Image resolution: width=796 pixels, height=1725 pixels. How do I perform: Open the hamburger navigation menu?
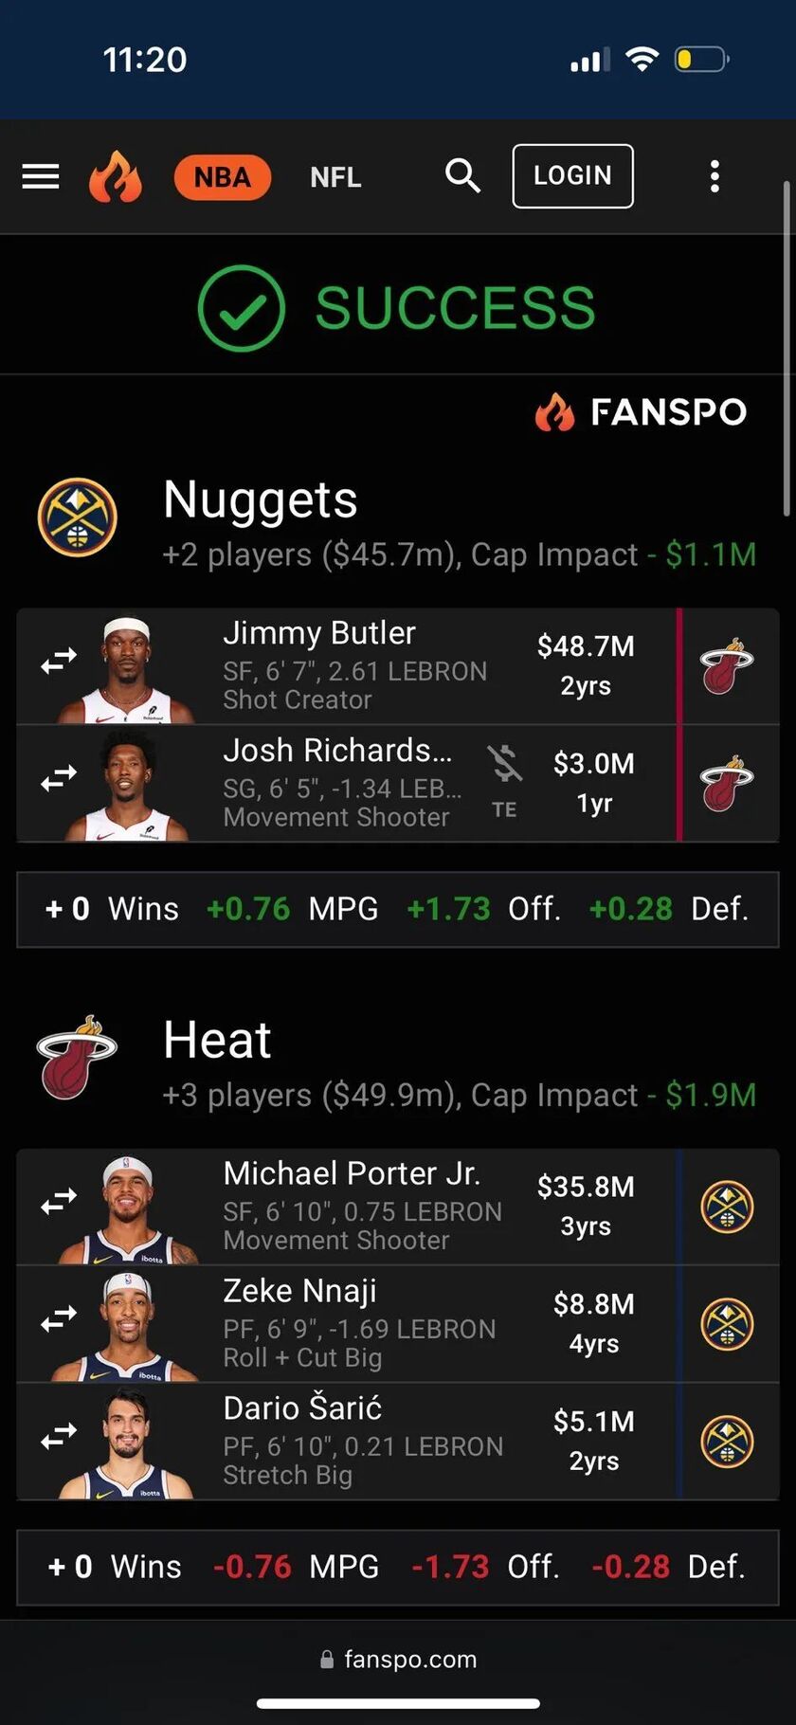[x=41, y=176]
